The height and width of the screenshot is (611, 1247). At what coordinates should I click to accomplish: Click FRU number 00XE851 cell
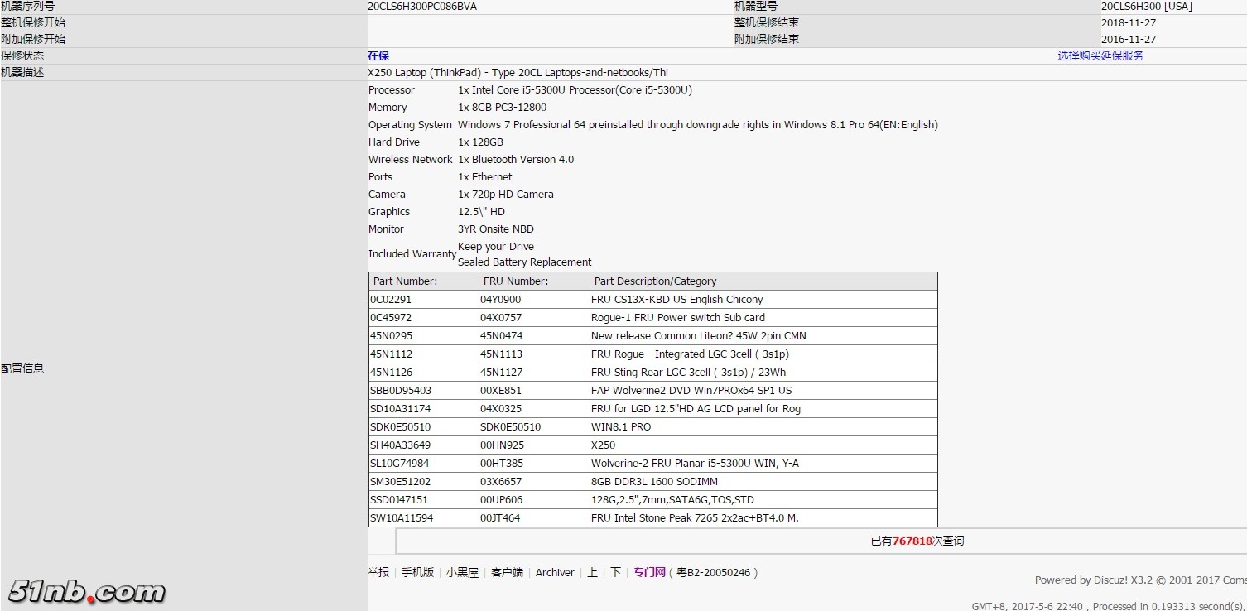[x=534, y=391]
